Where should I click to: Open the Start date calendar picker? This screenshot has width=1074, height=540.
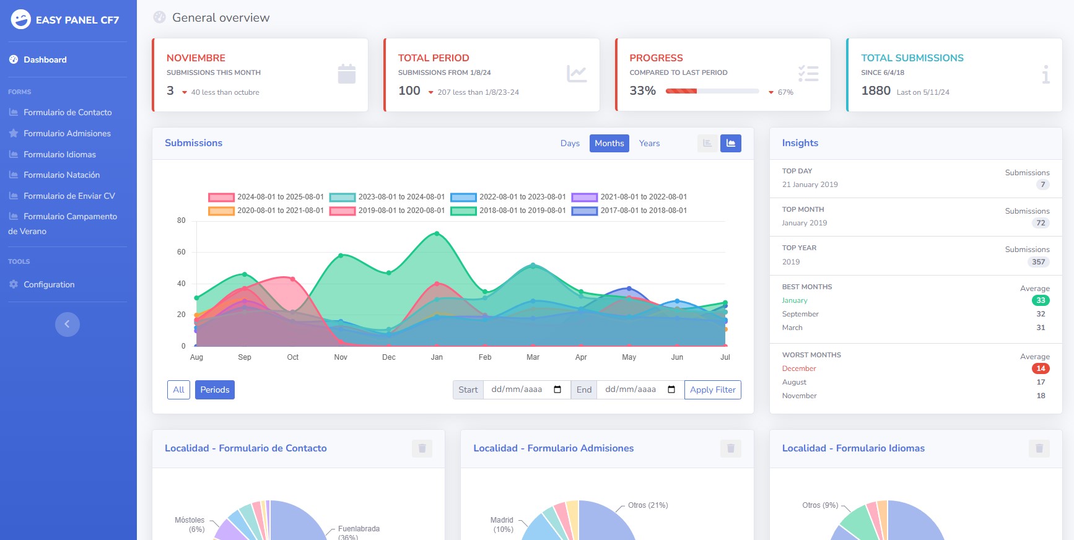(x=557, y=390)
